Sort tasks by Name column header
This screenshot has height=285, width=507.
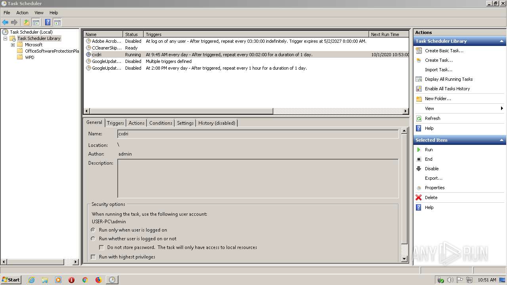point(103,34)
